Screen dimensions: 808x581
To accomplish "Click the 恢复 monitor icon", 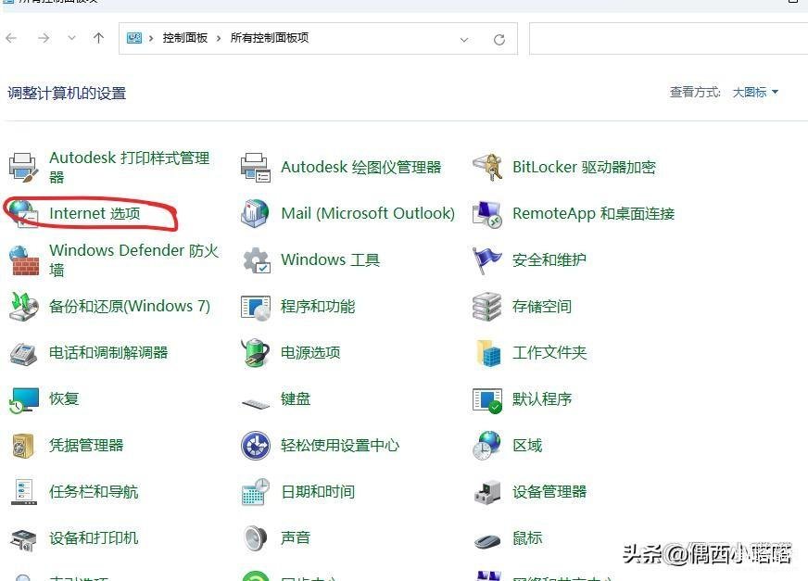I will pyautogui.click(x=24, y=399).
